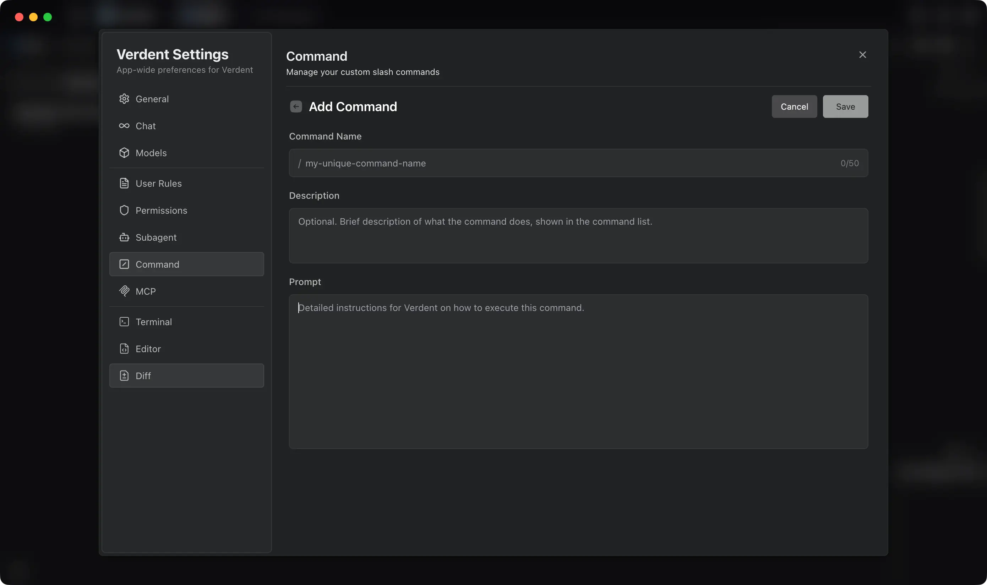Click inside the Prompt text area

pyautogui.click(x=578, y=371)
